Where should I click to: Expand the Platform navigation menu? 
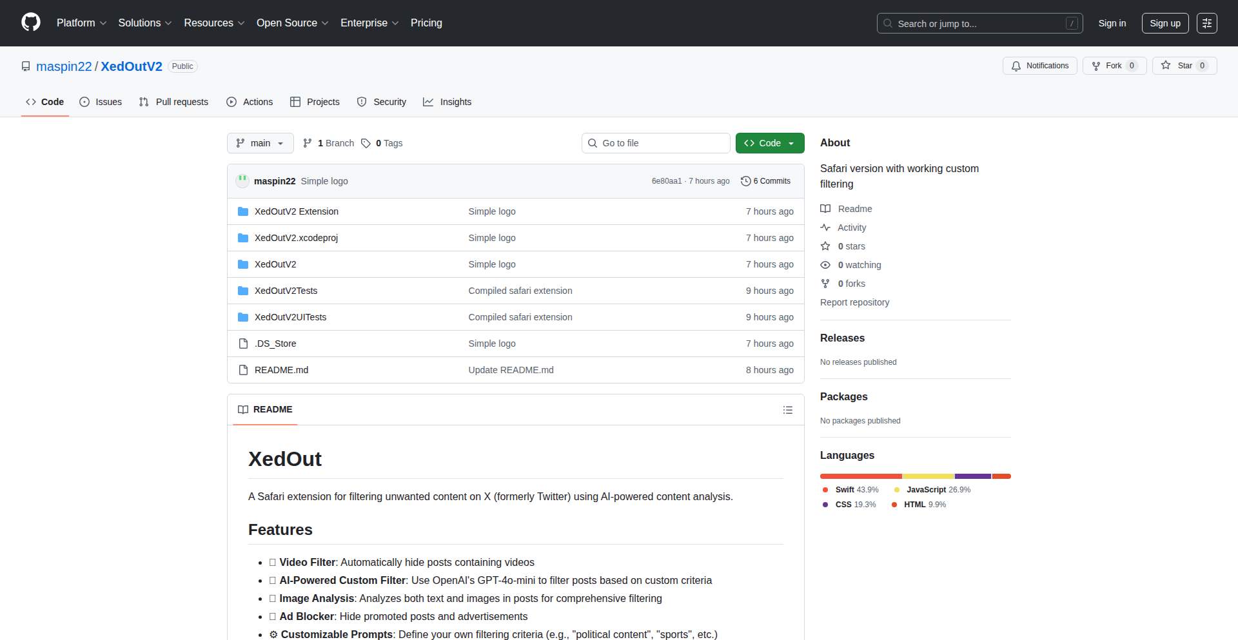(81, 23)
